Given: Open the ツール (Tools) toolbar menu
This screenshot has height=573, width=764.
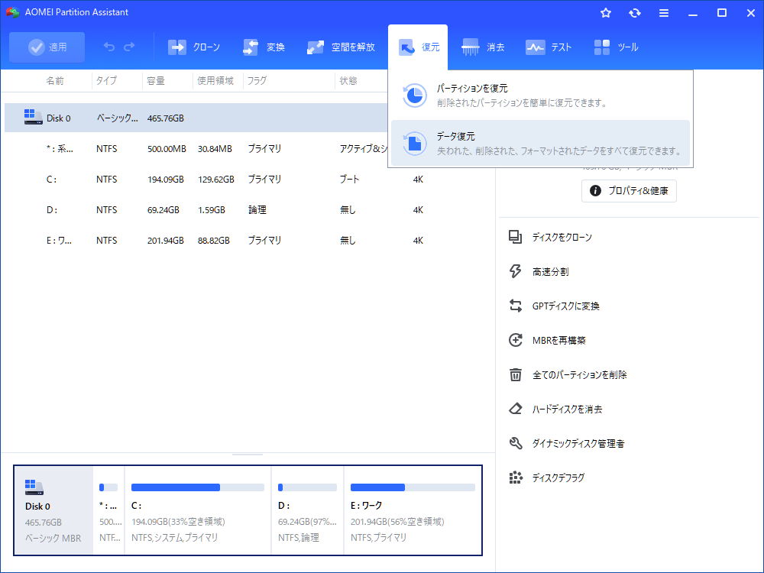Looking at the screenshot, I should (616, 47).
